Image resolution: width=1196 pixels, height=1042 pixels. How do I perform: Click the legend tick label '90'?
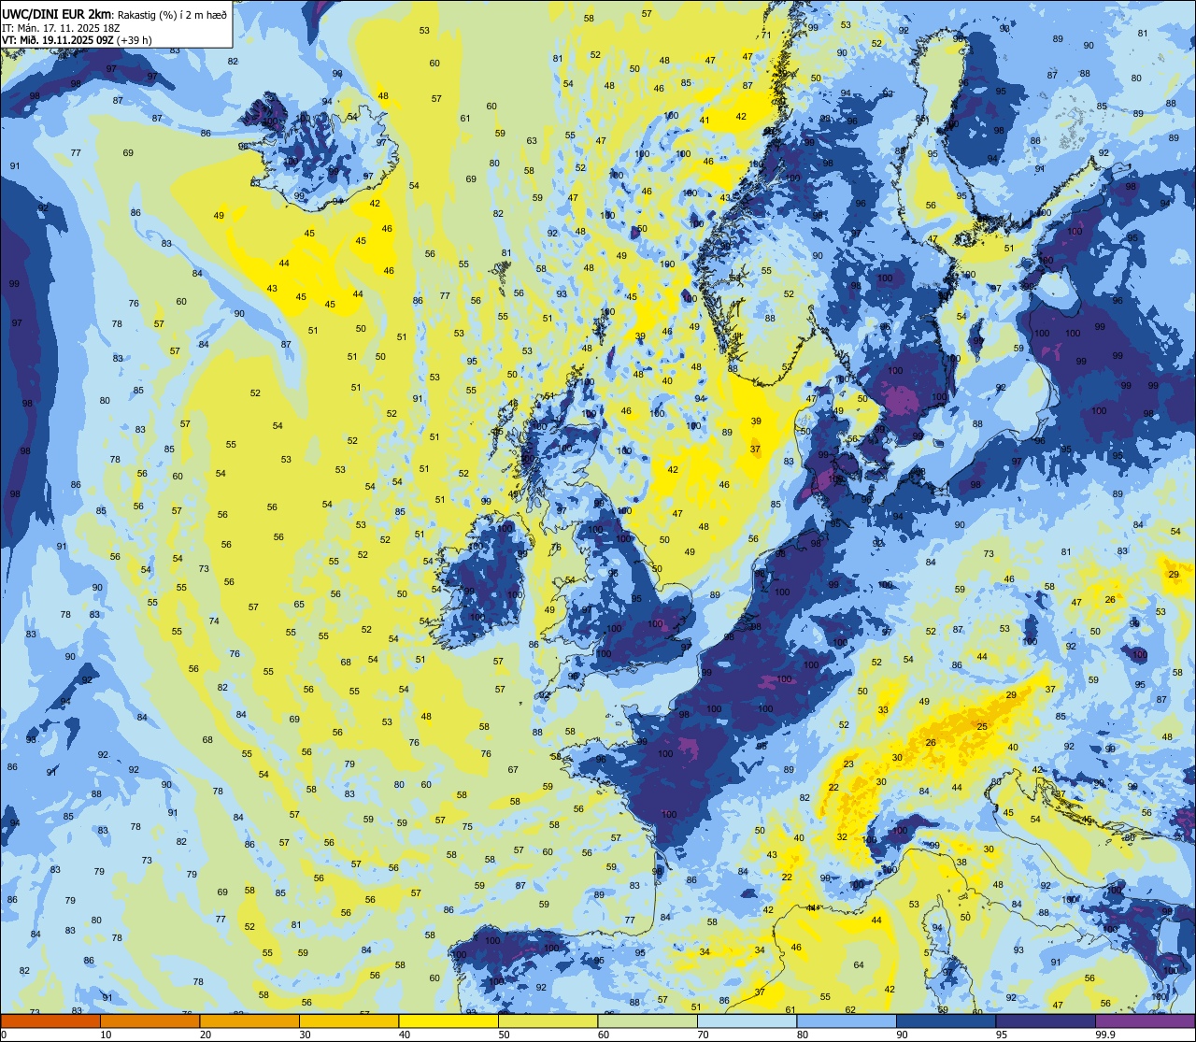pos(902,1035)
